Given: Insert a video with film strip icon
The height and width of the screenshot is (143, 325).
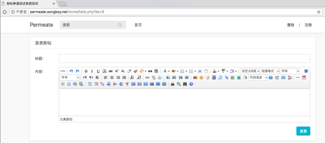Looking at the screenshot, I should tap(214, 78).
